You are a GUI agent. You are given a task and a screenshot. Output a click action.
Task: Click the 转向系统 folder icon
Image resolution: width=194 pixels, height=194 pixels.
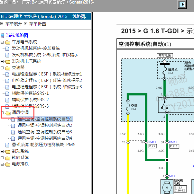tap(8, 158)
